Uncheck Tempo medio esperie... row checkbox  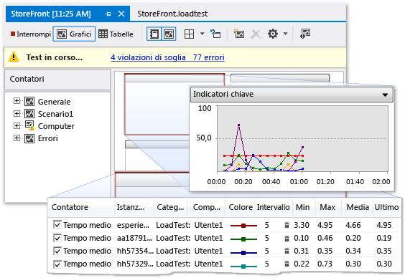[x=57, y=225]
